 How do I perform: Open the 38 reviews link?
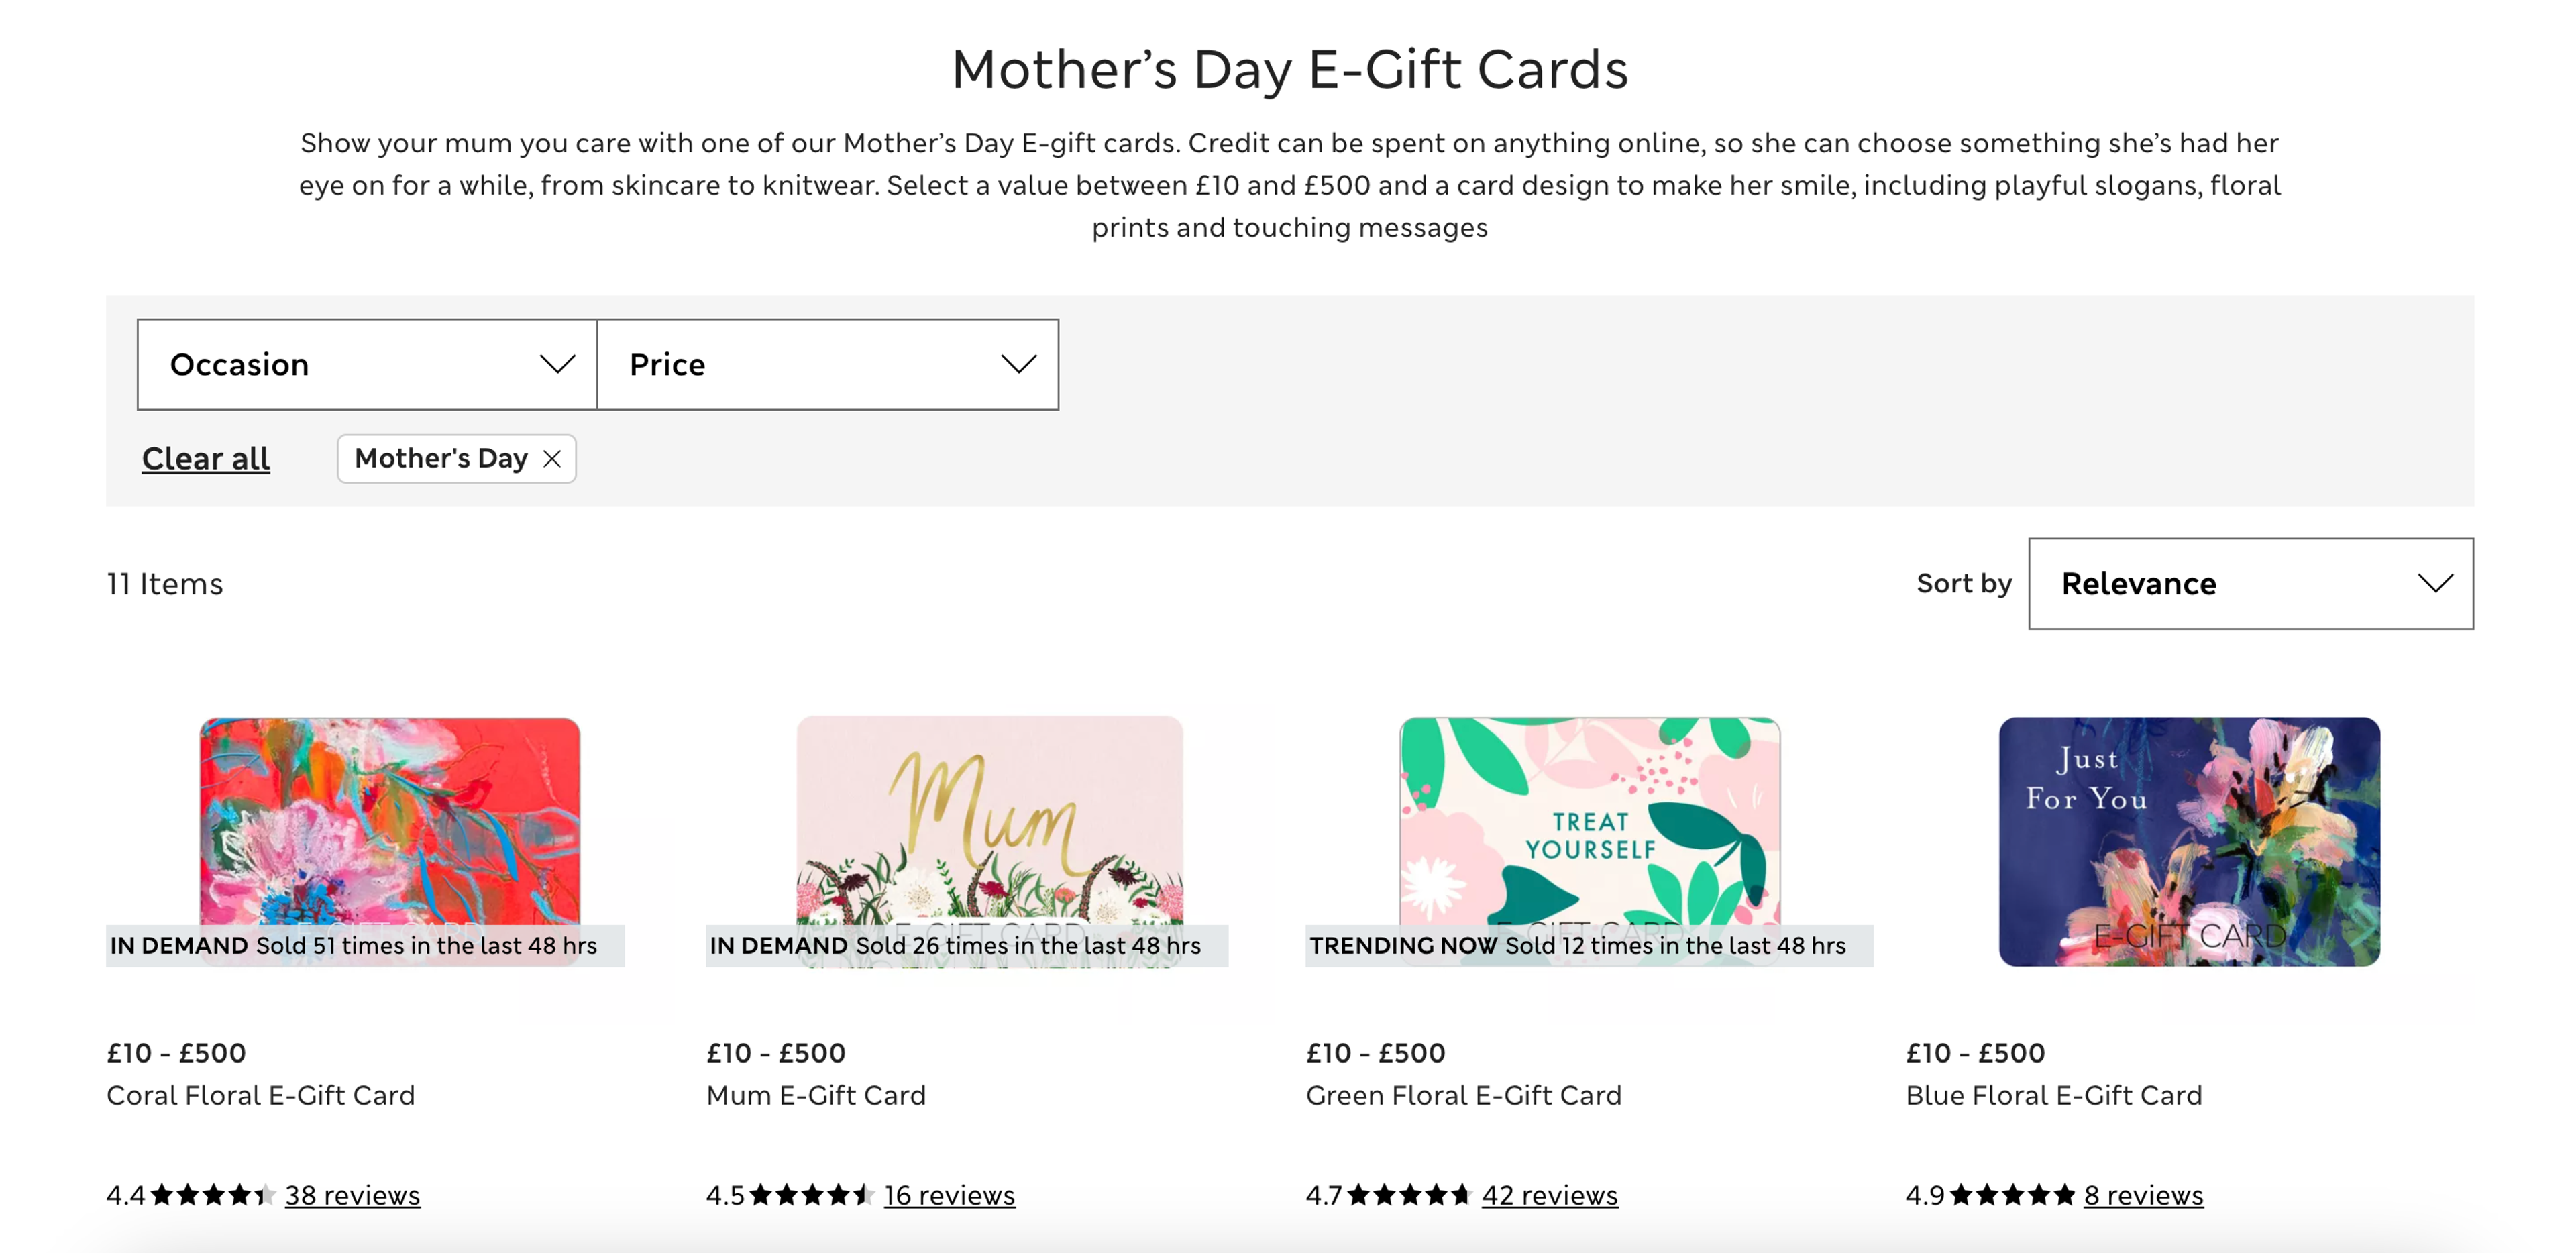coord(351,1194)
